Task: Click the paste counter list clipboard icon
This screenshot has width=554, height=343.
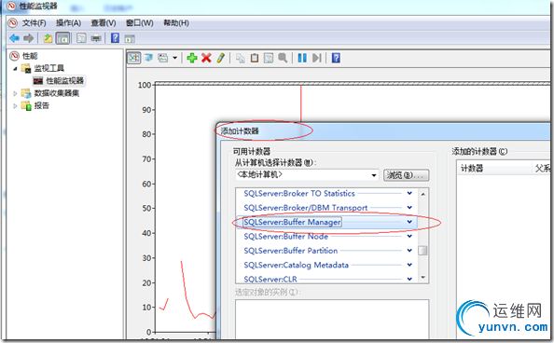Action: coord(255,58)
